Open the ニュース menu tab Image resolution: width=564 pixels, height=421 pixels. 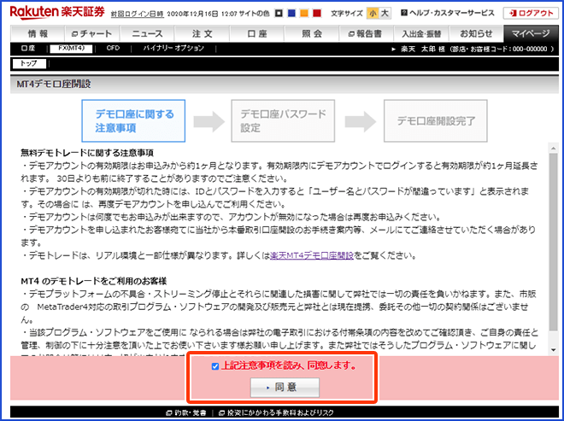pyautogui.click(x=147, y=34)
